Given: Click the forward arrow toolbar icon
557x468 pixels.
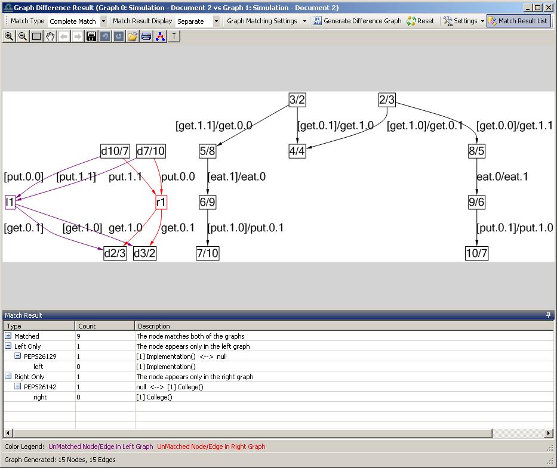Looking at the screenshot, I should 78,36.
